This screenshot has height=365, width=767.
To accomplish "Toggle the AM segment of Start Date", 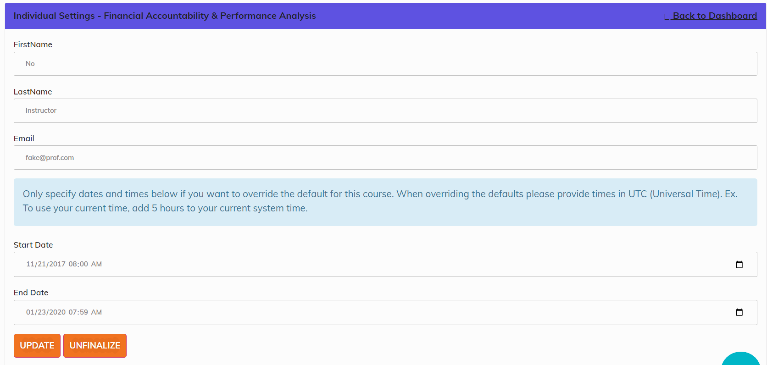I will (96, 264).
